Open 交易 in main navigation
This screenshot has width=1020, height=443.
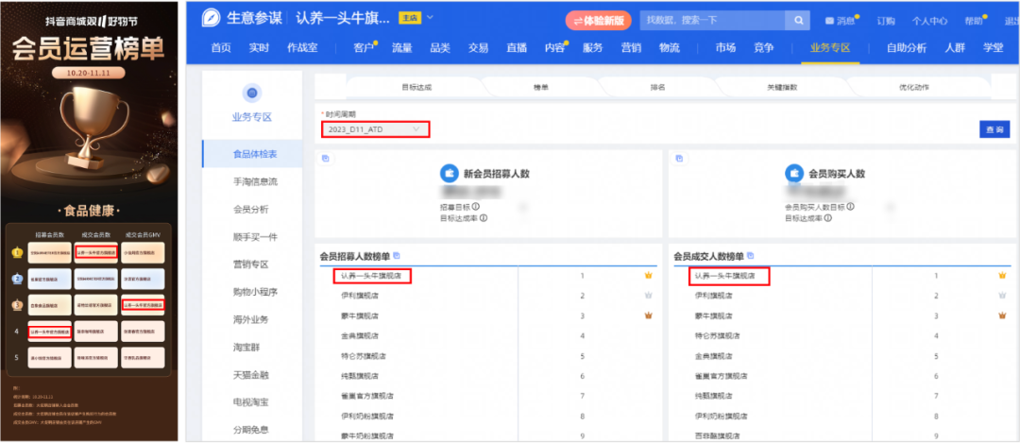[478, 47]
